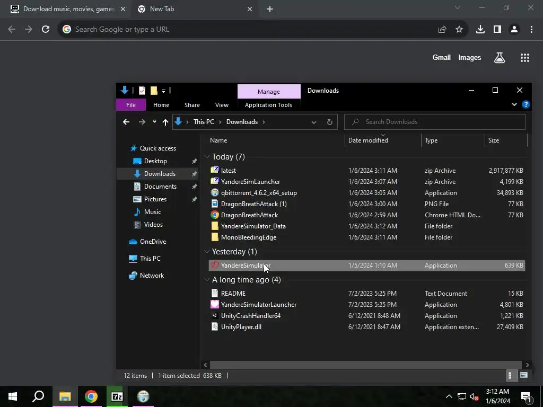
Task: Open Google Images link
Action: coord(470,57)
